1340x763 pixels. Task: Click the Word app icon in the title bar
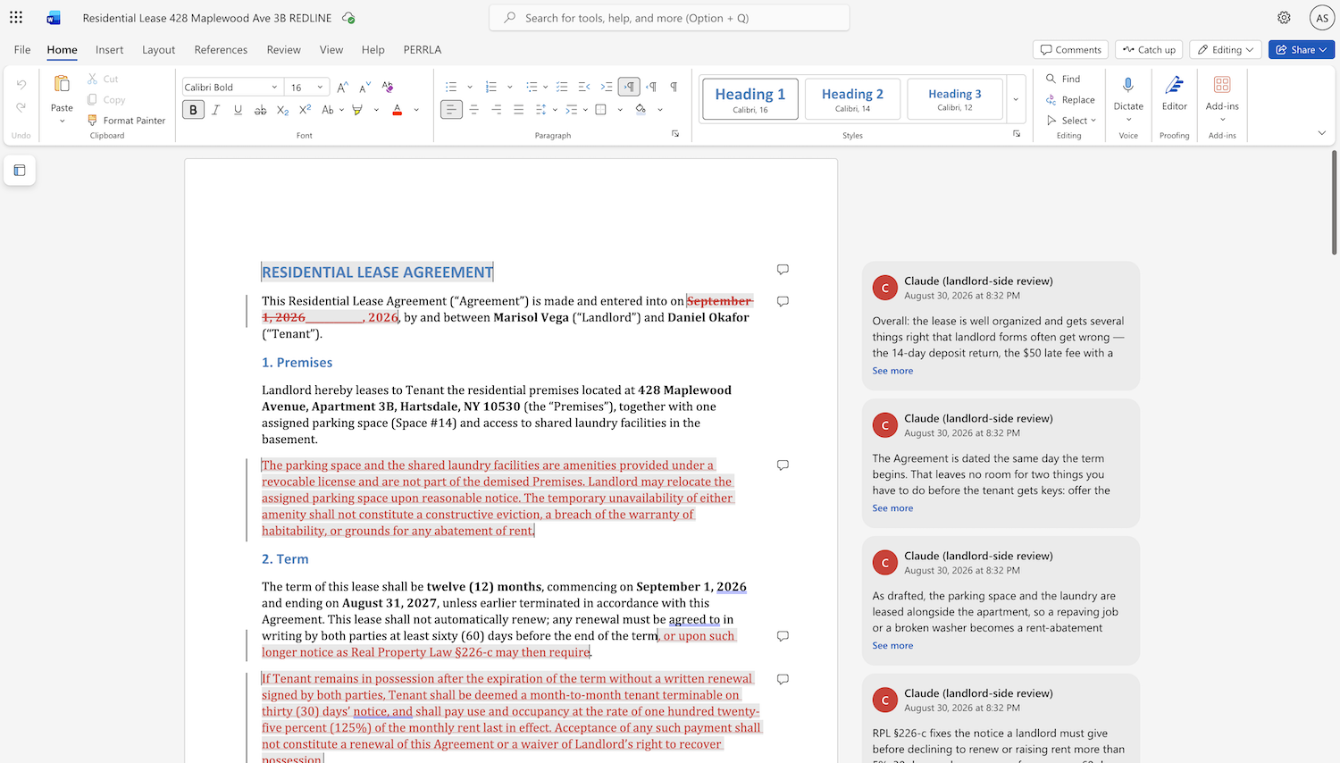(54, 18)
